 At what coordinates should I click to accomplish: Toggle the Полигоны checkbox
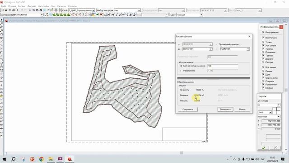[263, 52]
